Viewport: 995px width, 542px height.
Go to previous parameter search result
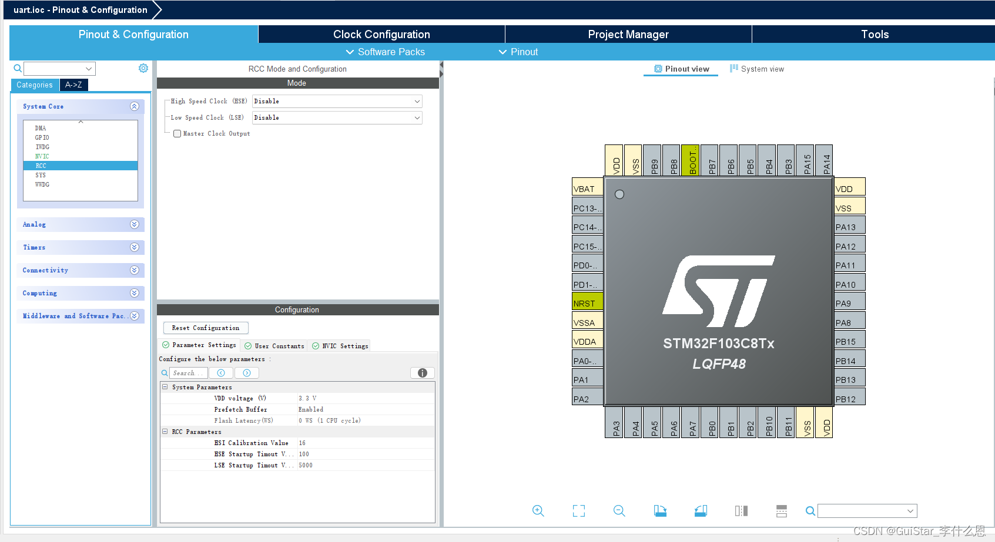[221, 373]
